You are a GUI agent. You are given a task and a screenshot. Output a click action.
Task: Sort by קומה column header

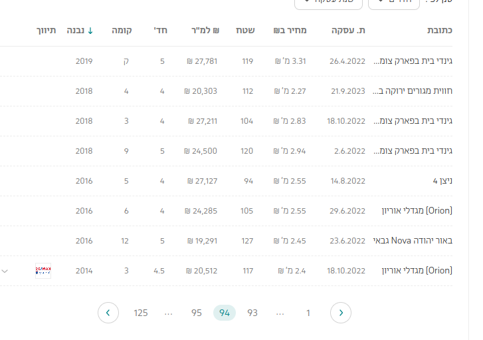pos(120,31)
